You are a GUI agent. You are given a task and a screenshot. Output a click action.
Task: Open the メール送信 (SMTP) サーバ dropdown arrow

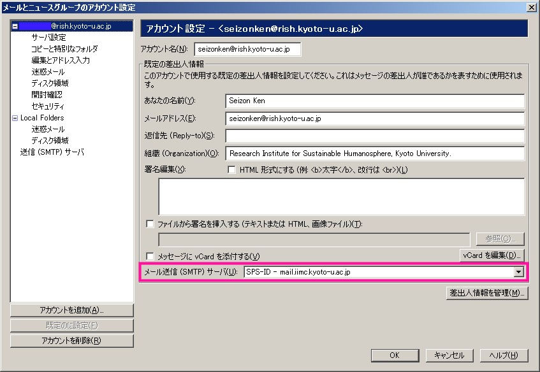tap(519, 272)
